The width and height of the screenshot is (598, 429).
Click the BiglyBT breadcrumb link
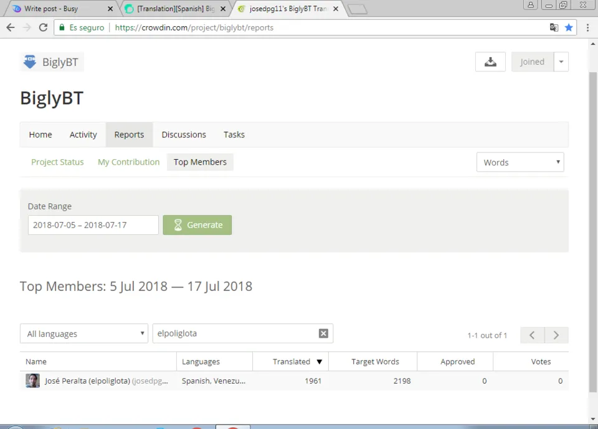[52, 62]
